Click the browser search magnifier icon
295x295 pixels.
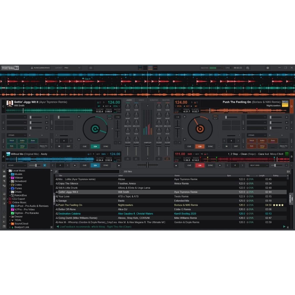(56, 172)
